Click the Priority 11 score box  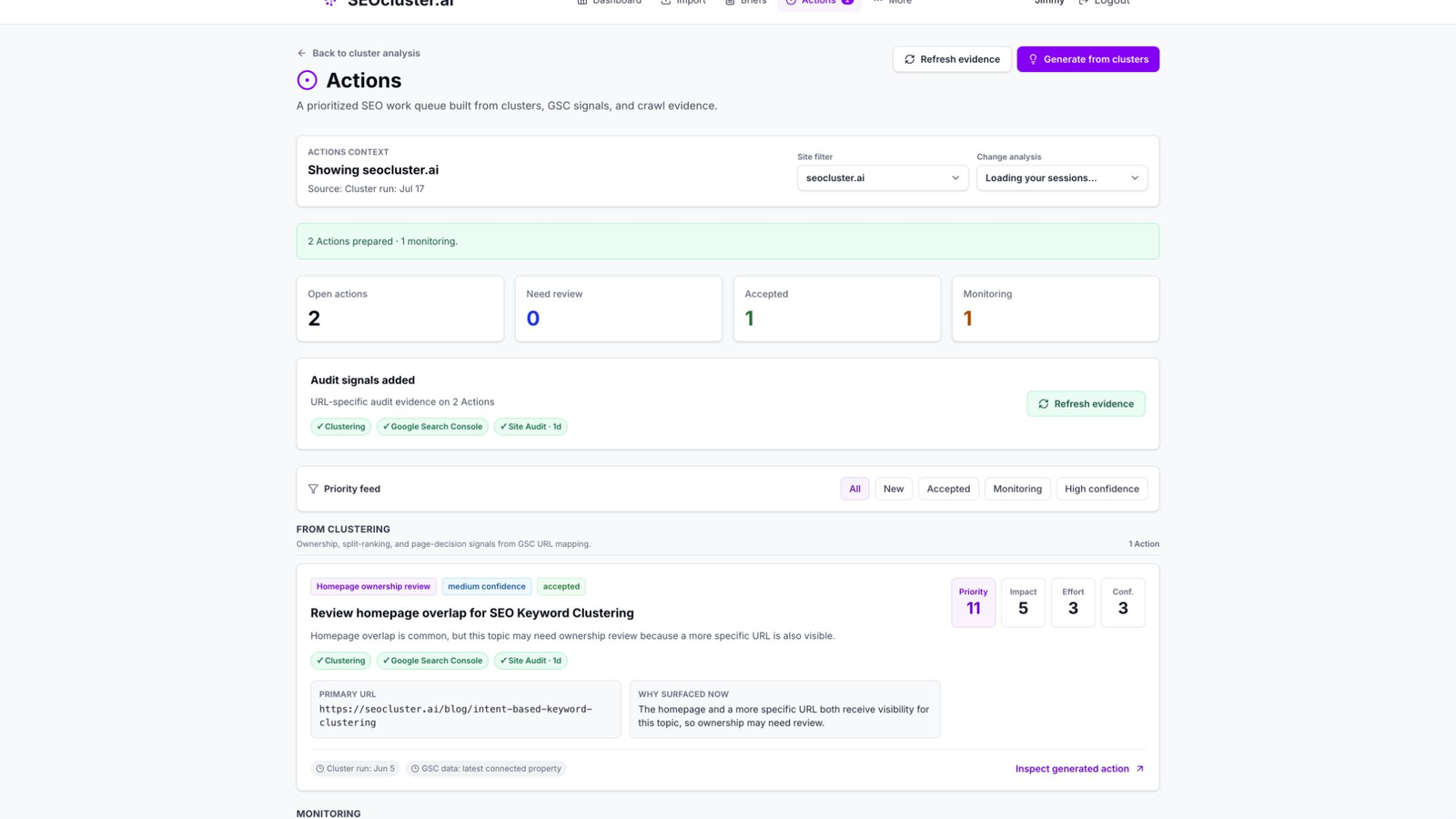click(974, 602)
